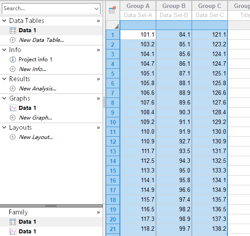Select the Group B column header

point(174,6)
